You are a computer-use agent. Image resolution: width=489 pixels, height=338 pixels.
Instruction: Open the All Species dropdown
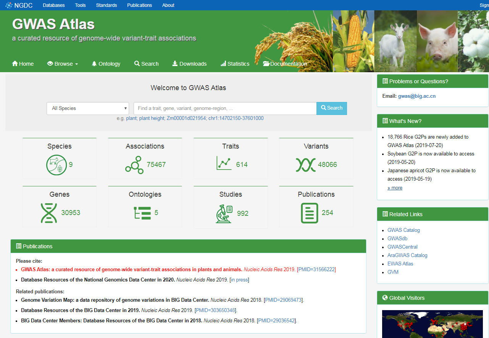click(88, 108)
